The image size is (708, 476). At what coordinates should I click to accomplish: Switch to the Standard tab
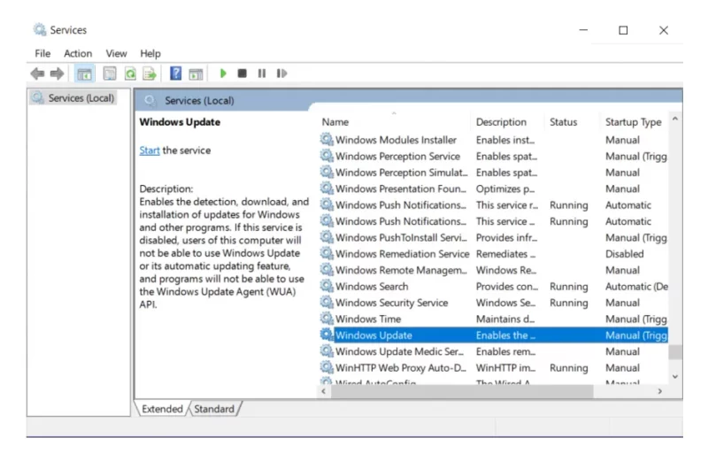point(214,409)
